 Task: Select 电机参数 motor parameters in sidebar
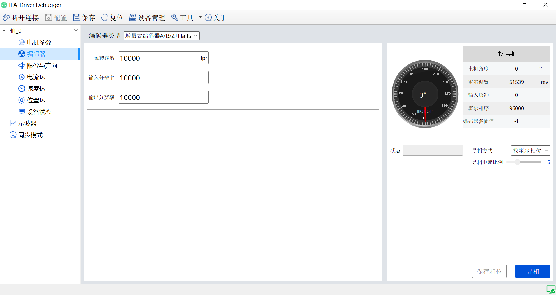(x=39, y=43)
